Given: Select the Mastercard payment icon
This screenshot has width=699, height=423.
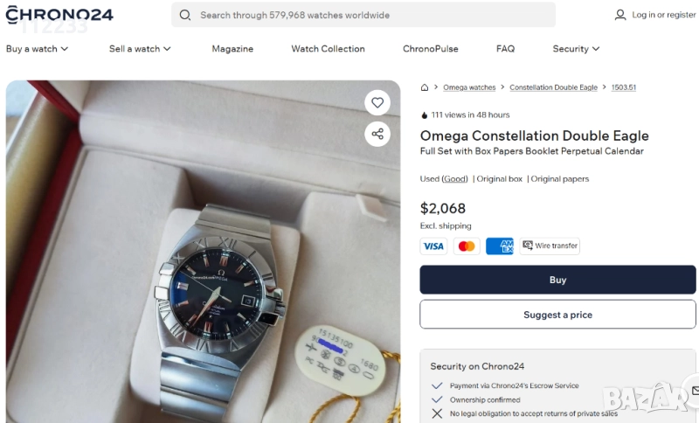Looking at the screenshot, I should (467, 246).
